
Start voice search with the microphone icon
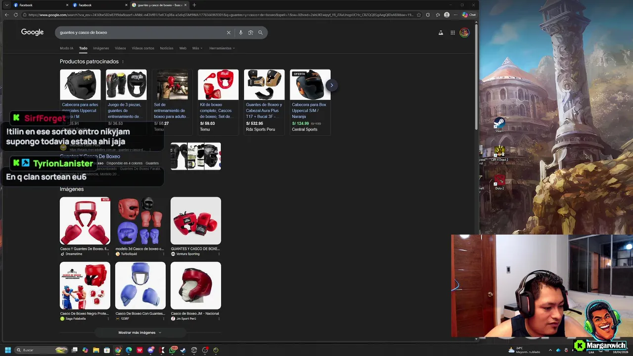tap(241, 33)
